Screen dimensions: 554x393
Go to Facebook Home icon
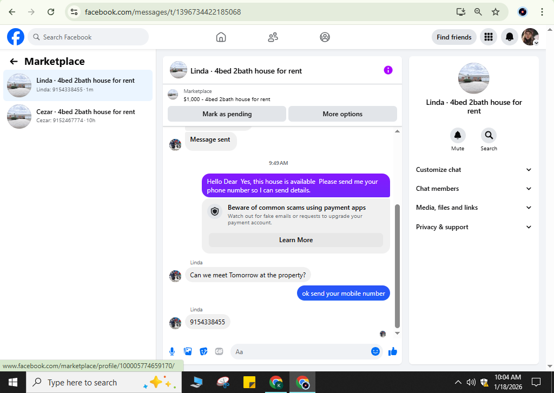(221, 37)
